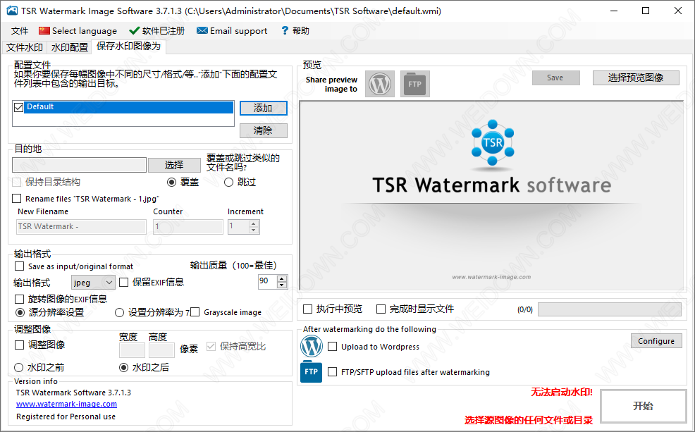Open www.watermark-image.com link

tap(66, 404)
